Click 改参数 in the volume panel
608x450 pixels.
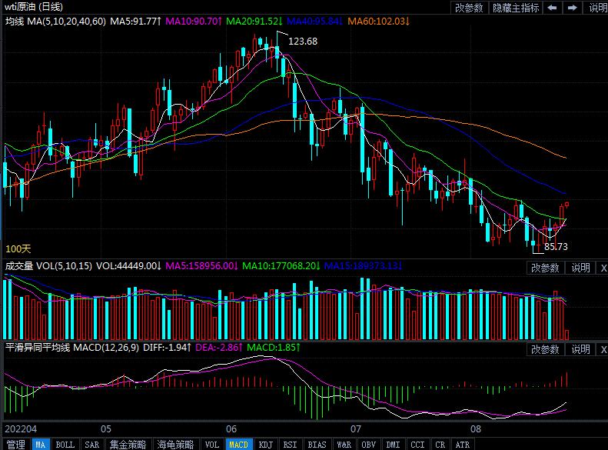545,268
